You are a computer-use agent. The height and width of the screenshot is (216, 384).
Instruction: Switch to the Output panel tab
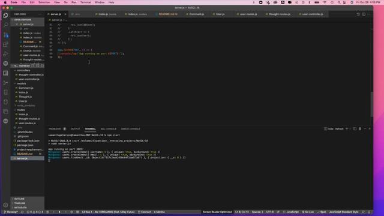click(x=75, y=129)
